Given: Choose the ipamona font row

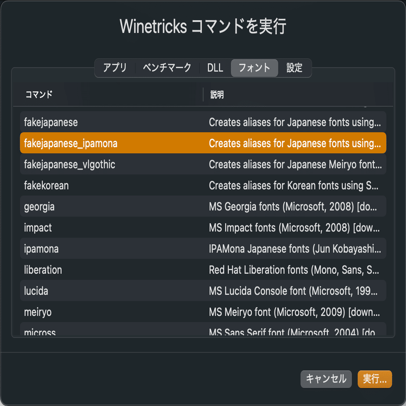Looking at the screenshot, I should point(203,249).
